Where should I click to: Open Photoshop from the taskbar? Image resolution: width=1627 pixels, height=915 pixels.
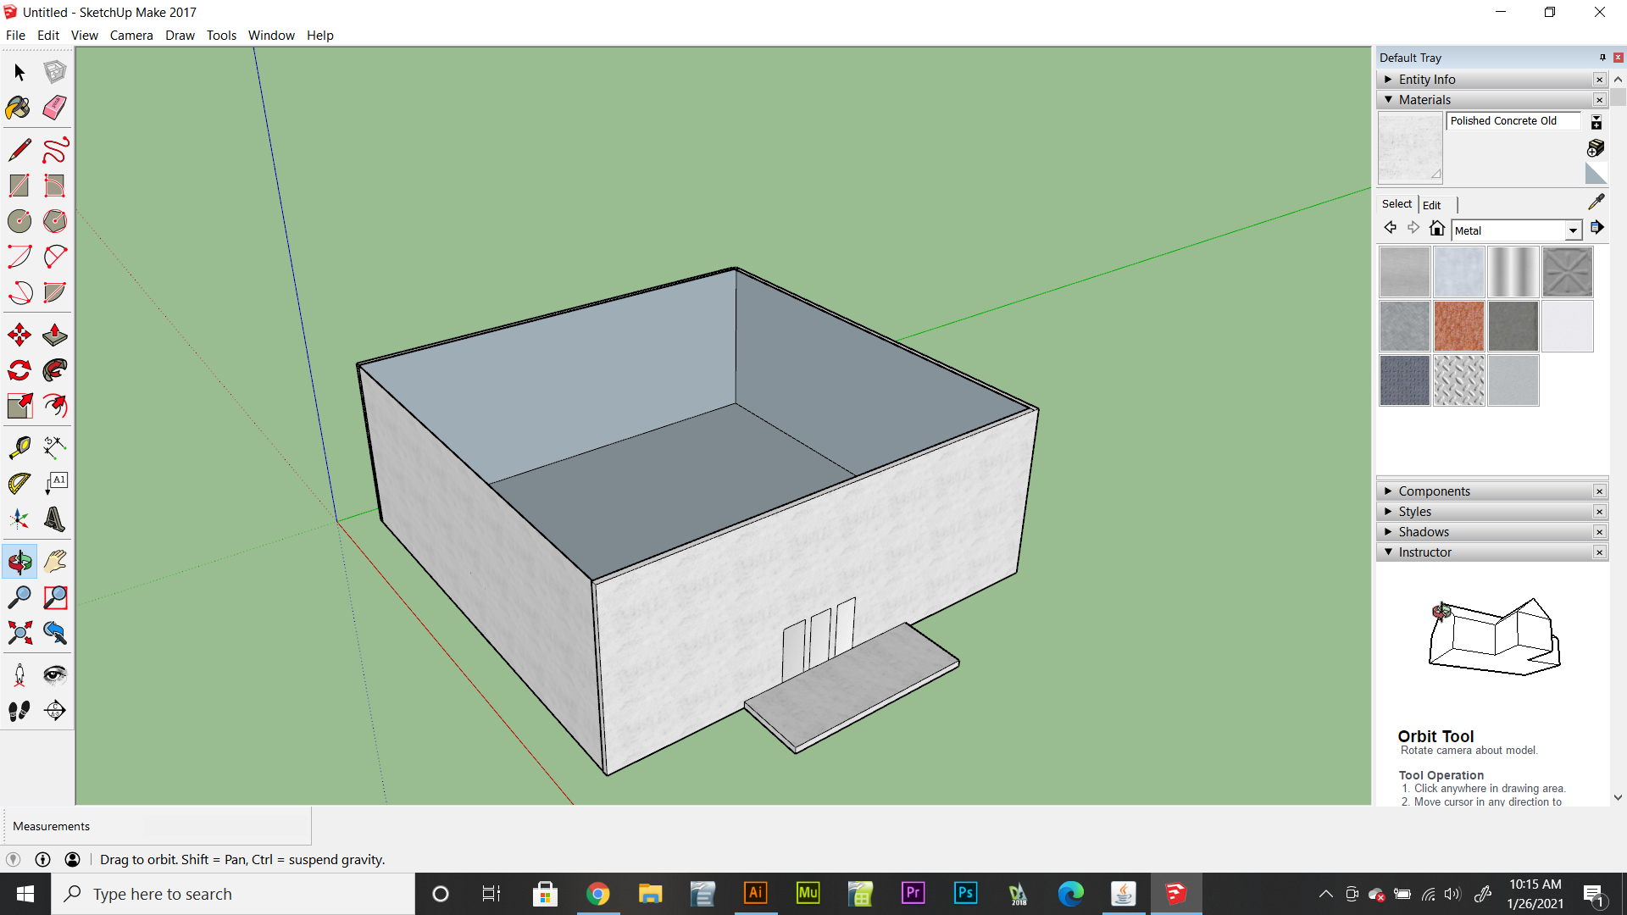pyautogui.click(x=965, y=894)
